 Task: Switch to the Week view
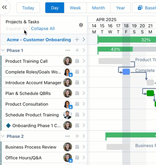tap(75, 8)
